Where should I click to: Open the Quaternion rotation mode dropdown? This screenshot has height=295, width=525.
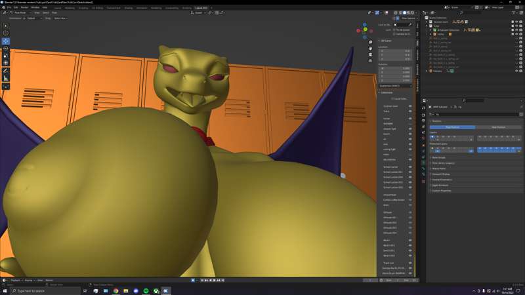[x=395, y=86]
